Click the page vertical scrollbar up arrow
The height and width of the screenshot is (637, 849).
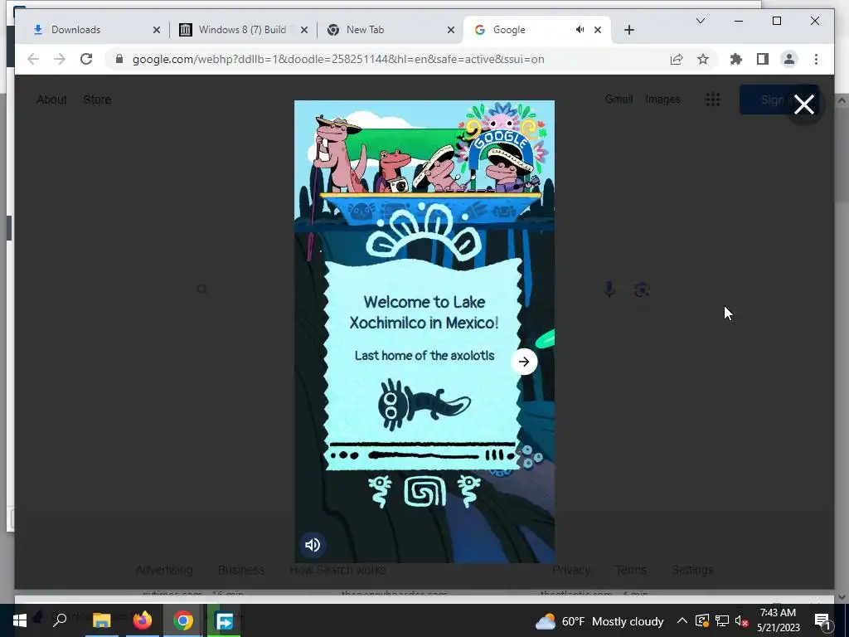(842, 100)
